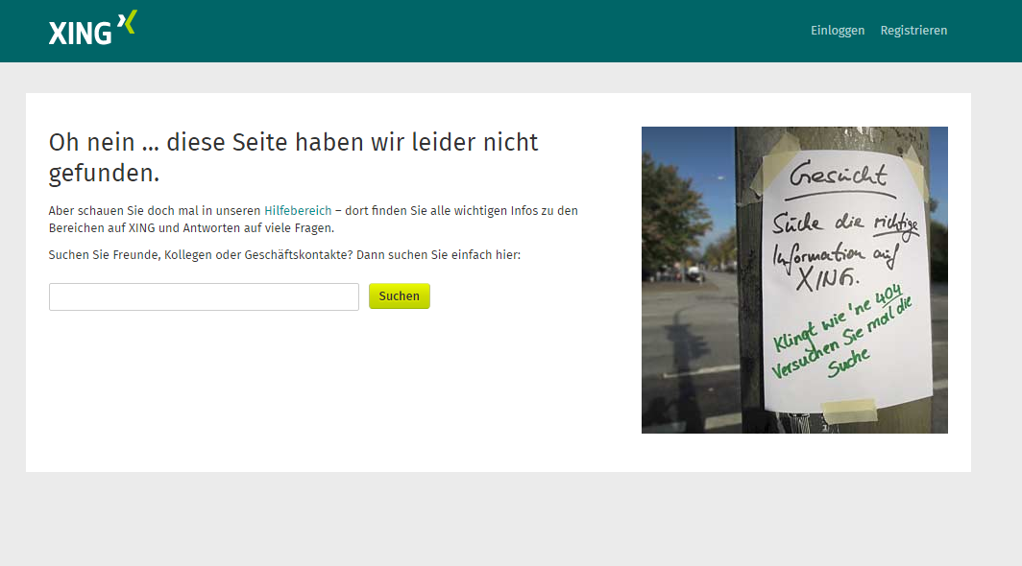Click the handwritten "Gesucht" title on note
1022x566 pixels.
click(850, 177)
